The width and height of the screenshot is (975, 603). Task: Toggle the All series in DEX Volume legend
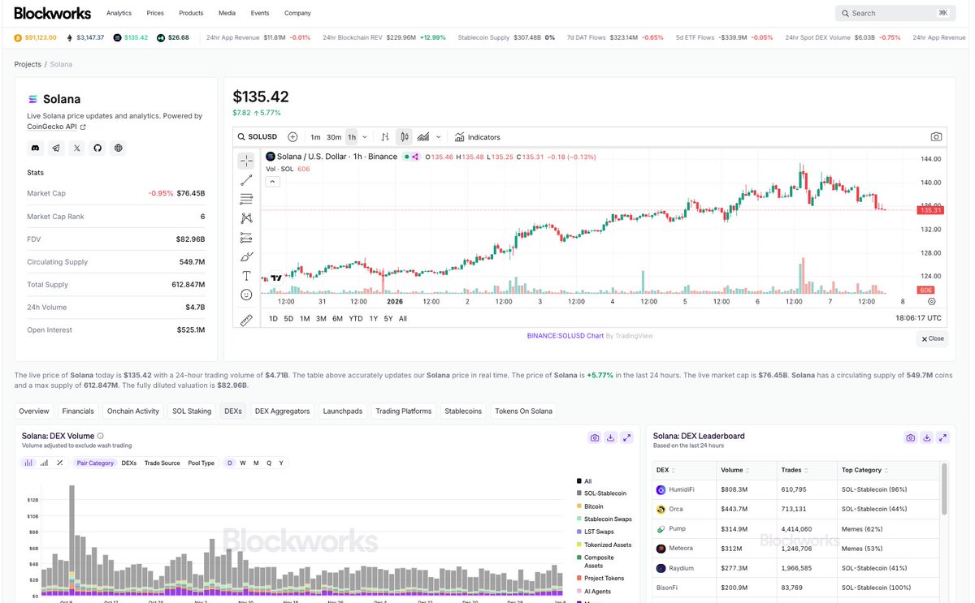[x=583, y=480]
